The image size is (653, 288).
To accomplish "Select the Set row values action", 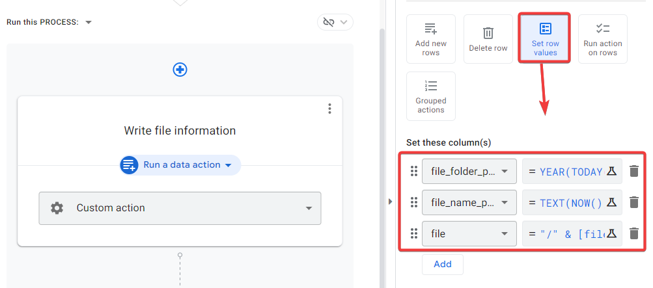I will pos(545,39).
